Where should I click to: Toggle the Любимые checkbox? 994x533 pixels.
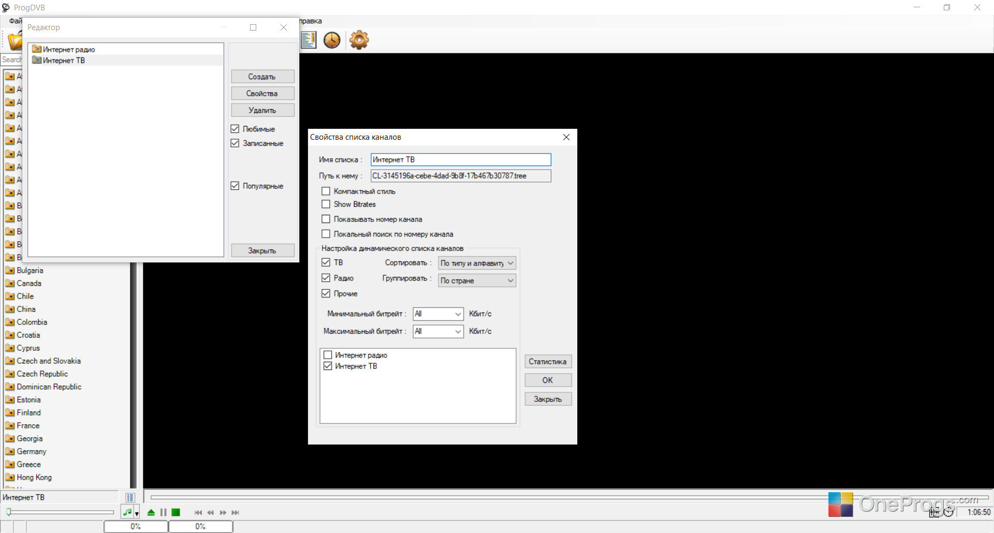coord(235,129)
